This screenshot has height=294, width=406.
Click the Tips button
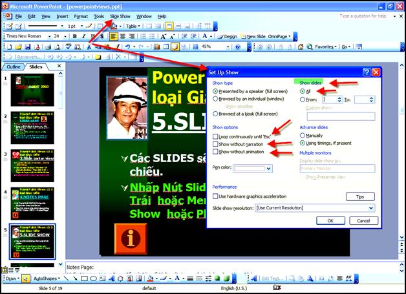tap(360, 196)
